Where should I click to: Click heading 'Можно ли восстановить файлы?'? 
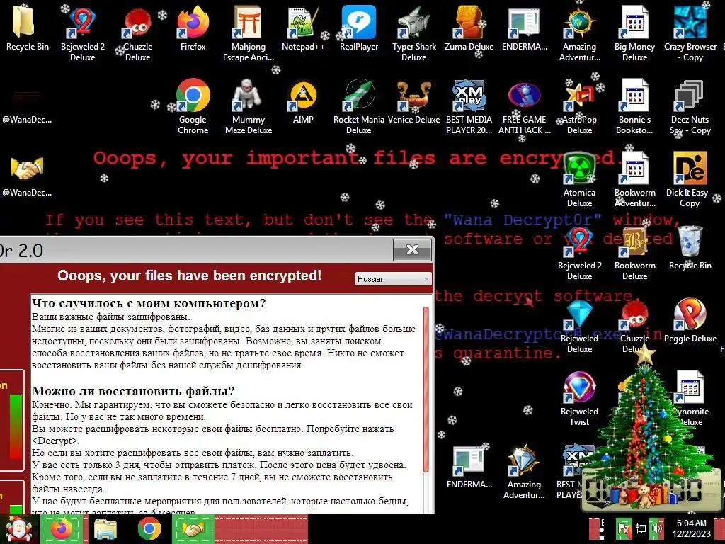tap(133, 391)
